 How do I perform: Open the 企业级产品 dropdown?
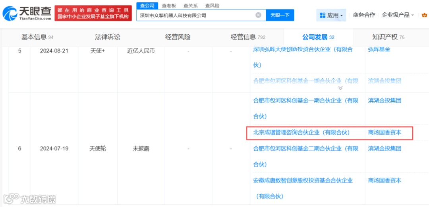(398, 15)
